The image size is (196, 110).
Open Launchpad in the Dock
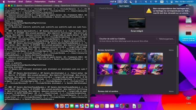[x=62, y=106]
